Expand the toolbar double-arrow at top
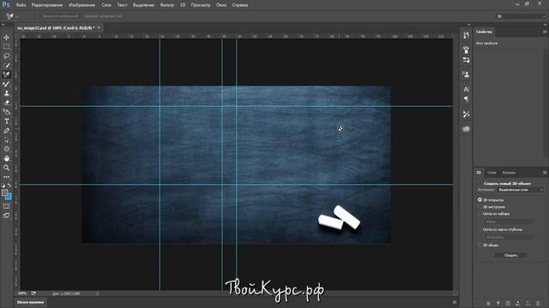 coord(3,25)
